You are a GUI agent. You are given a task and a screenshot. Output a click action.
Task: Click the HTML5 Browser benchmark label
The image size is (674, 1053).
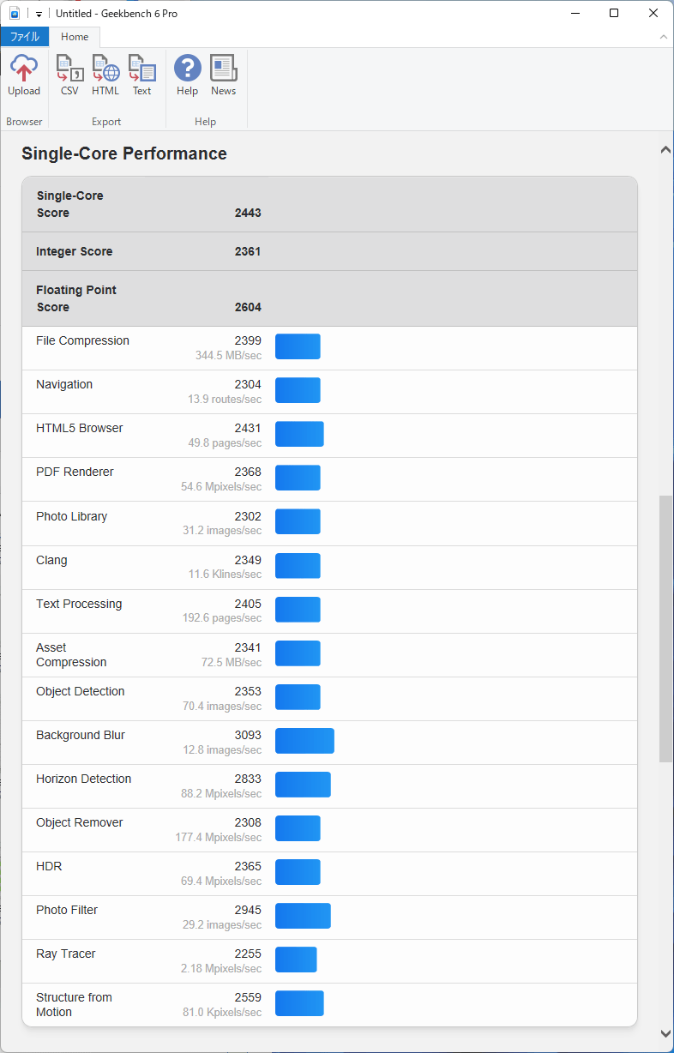pos(79,429)
